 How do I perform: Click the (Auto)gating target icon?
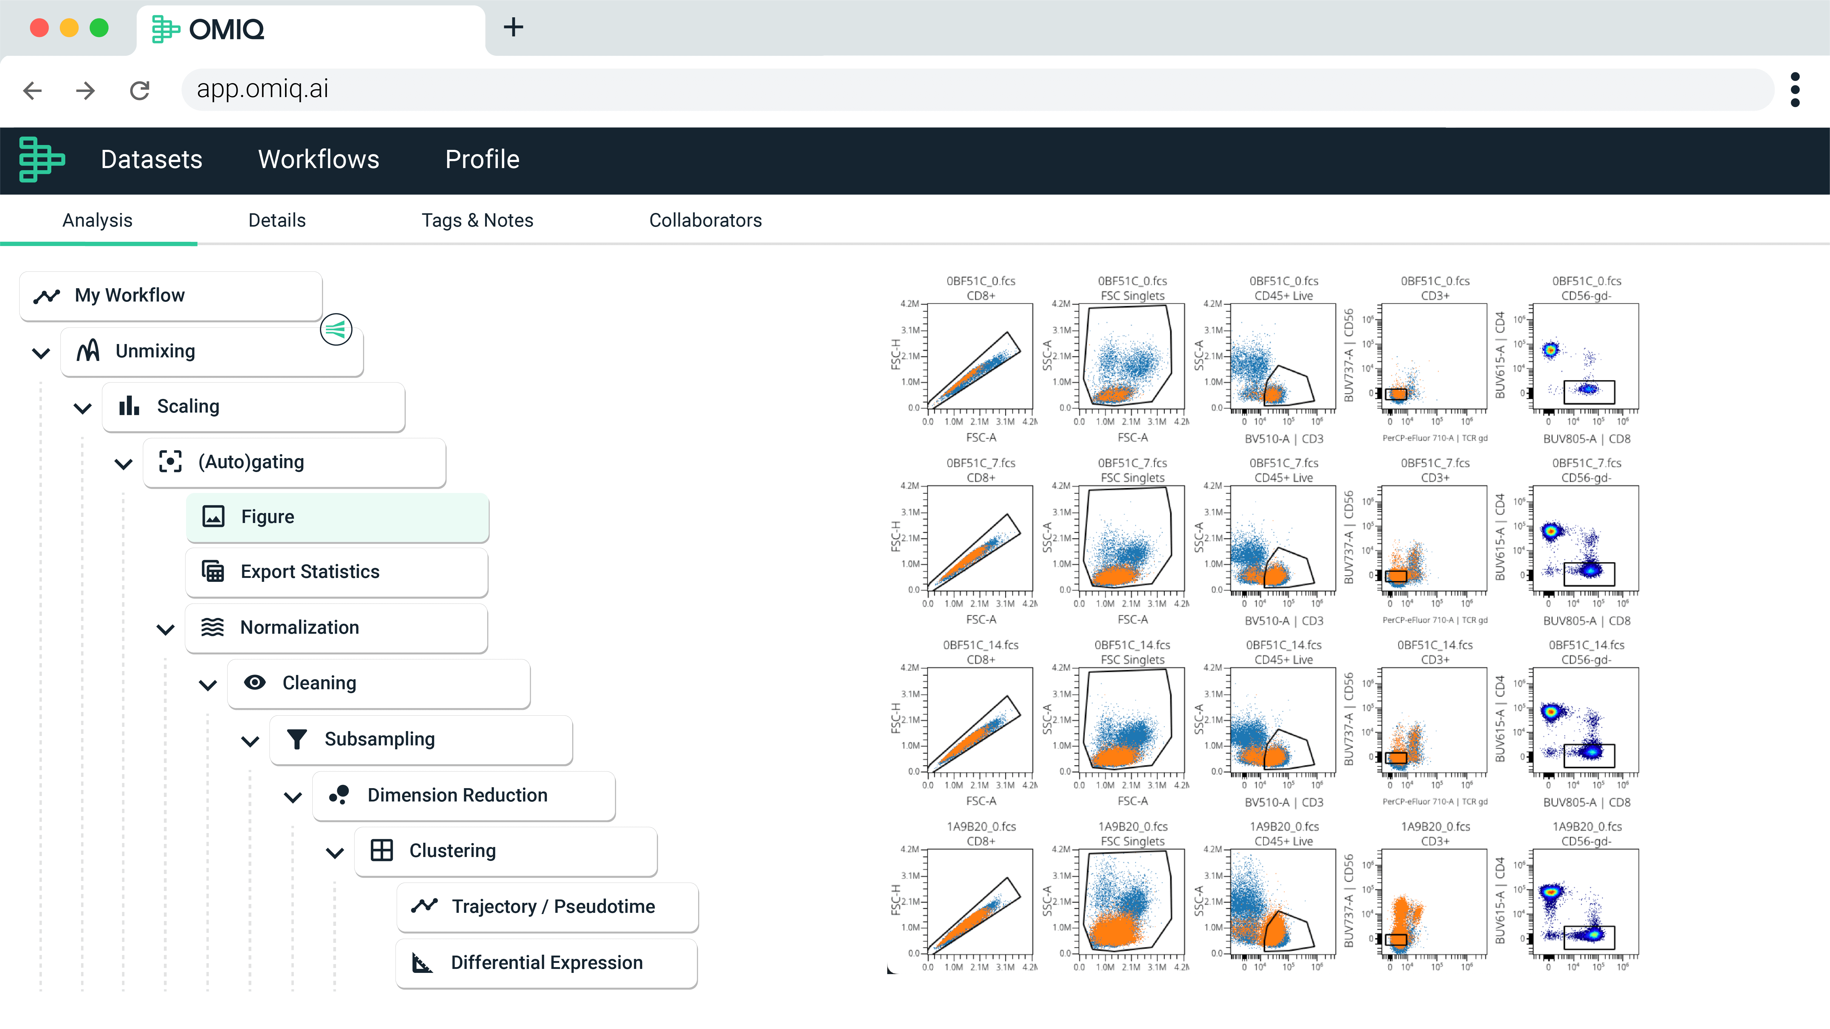coord(171,462)
